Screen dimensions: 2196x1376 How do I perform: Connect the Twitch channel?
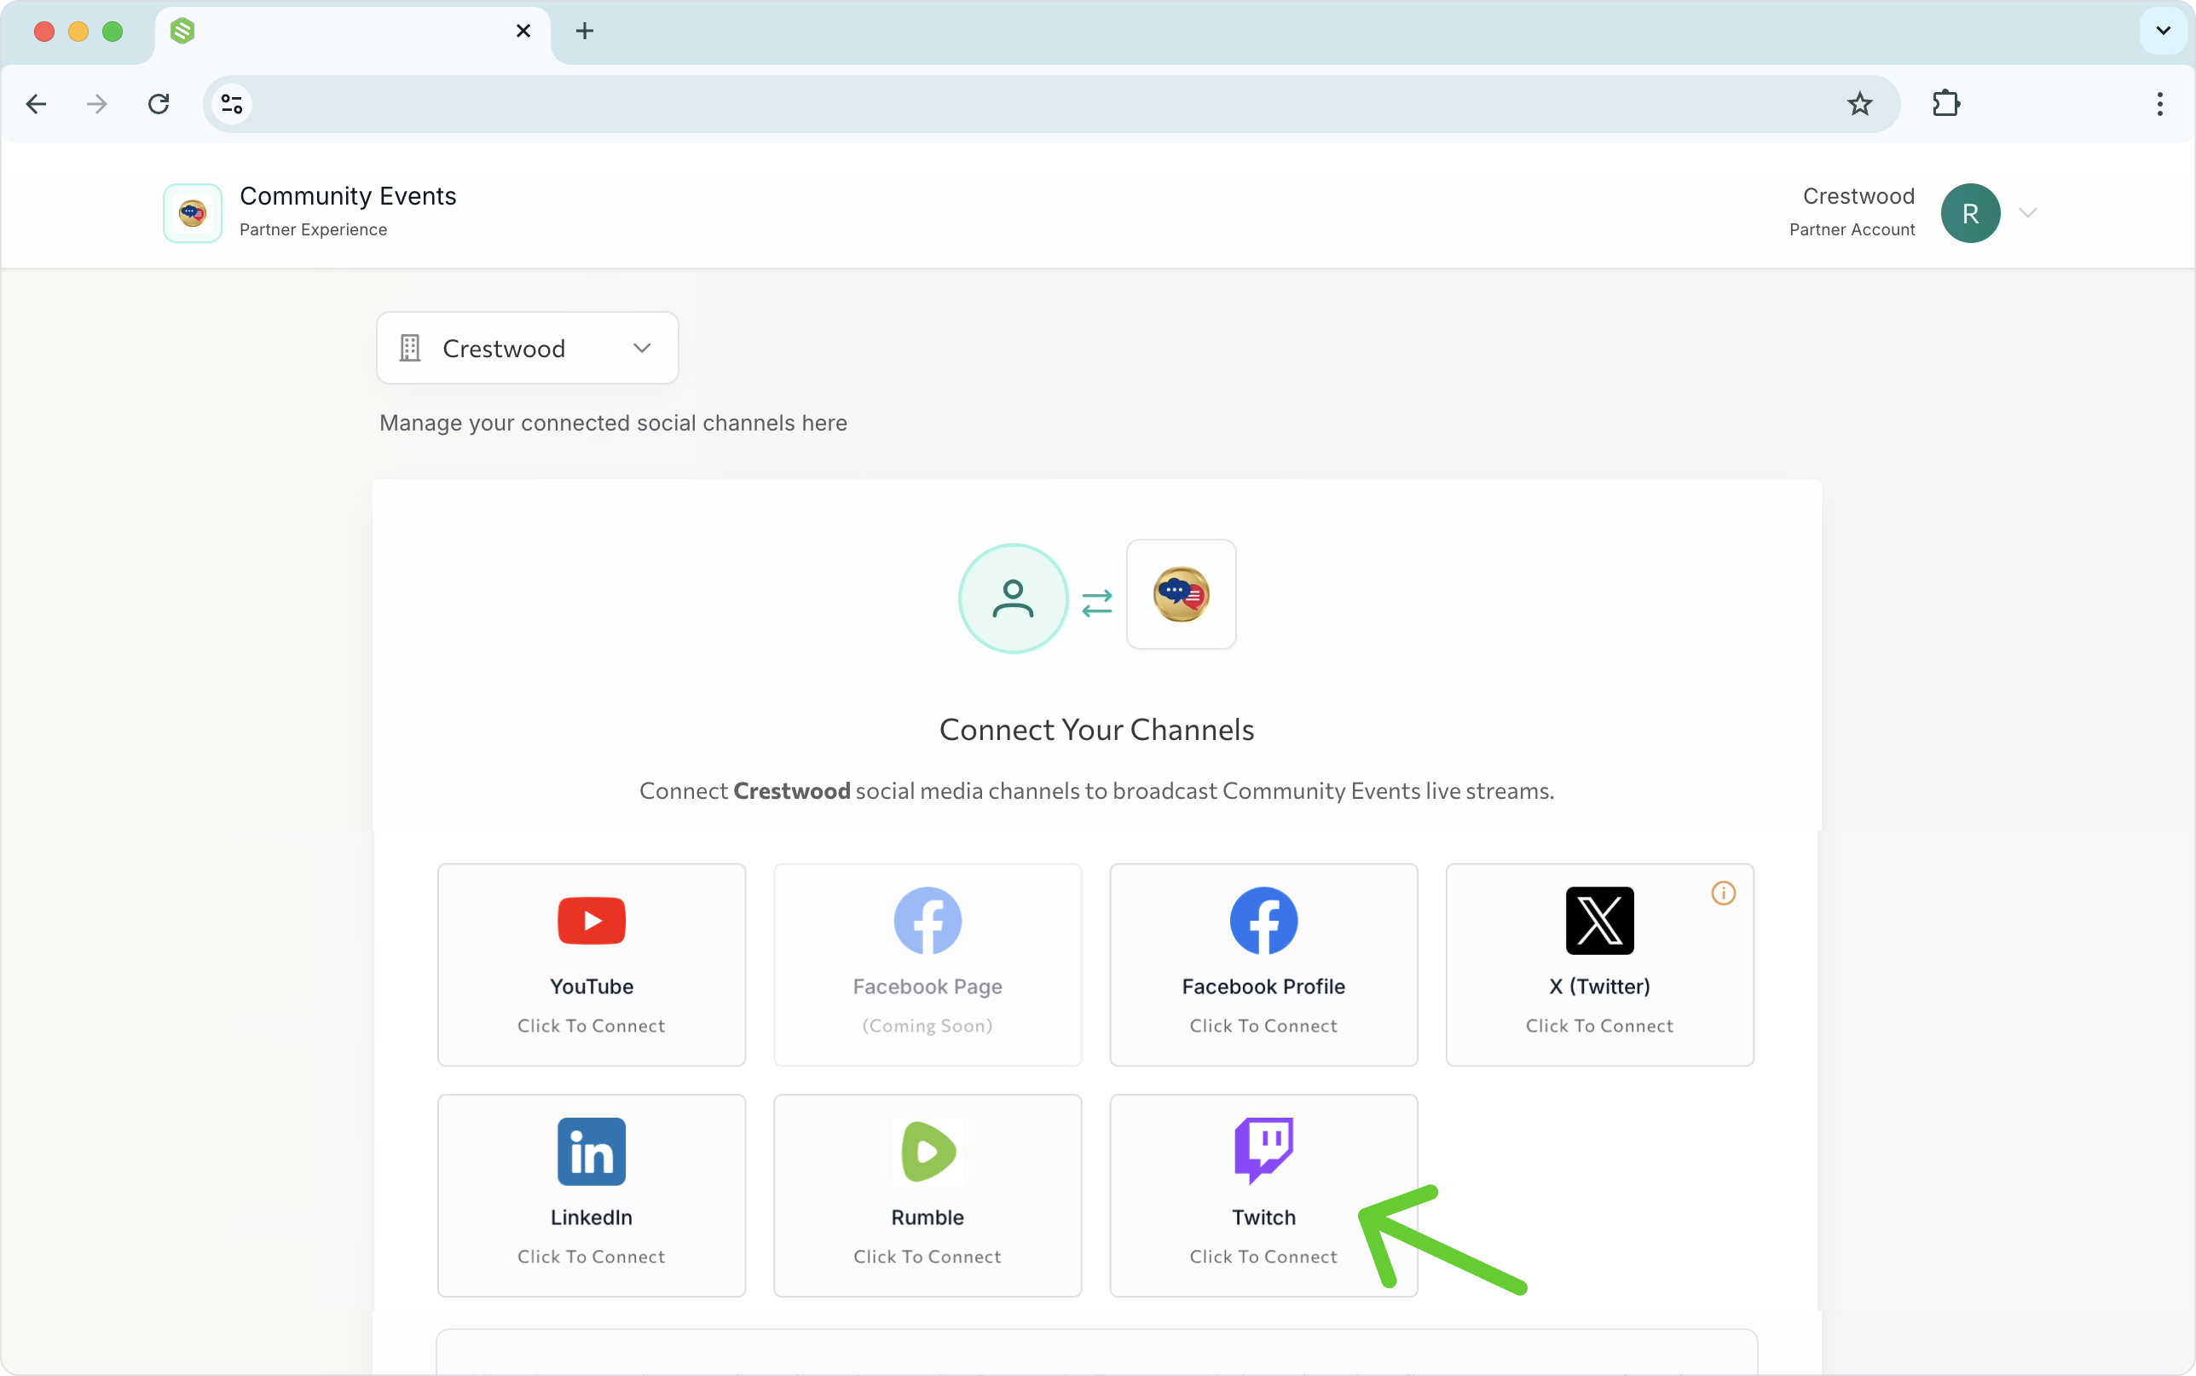coord(1263,1196)
